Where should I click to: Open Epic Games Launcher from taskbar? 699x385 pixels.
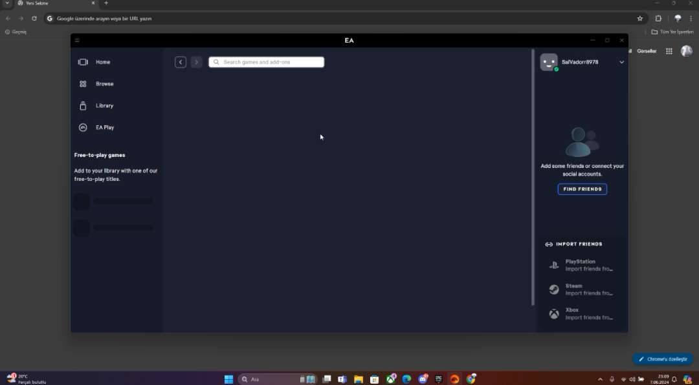(439, 379)
